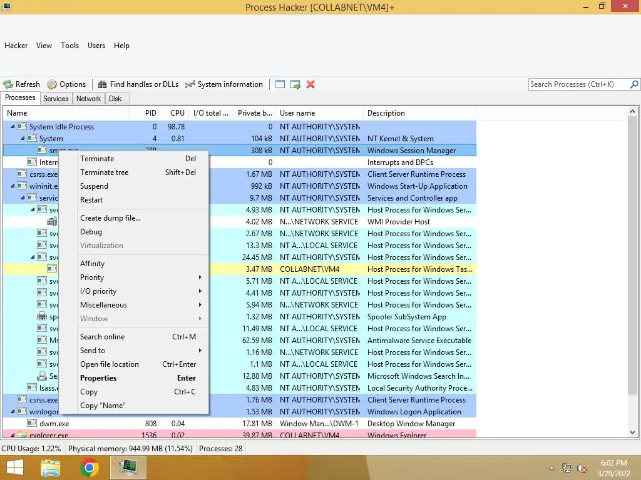Click the explorer.exe folder icon
This screenshot has height=480, width=641.
[x=22, y=435]
